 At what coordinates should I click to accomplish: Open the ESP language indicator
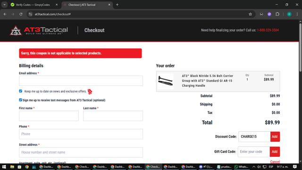pyautogui.click(x=271, y=167)
